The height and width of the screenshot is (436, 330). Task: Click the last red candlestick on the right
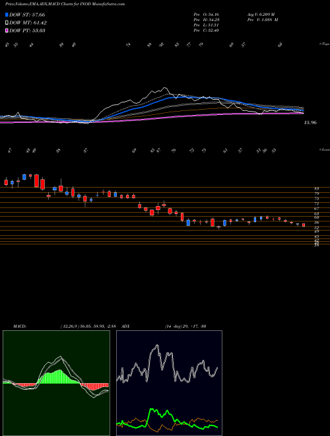tap(304, 225)
